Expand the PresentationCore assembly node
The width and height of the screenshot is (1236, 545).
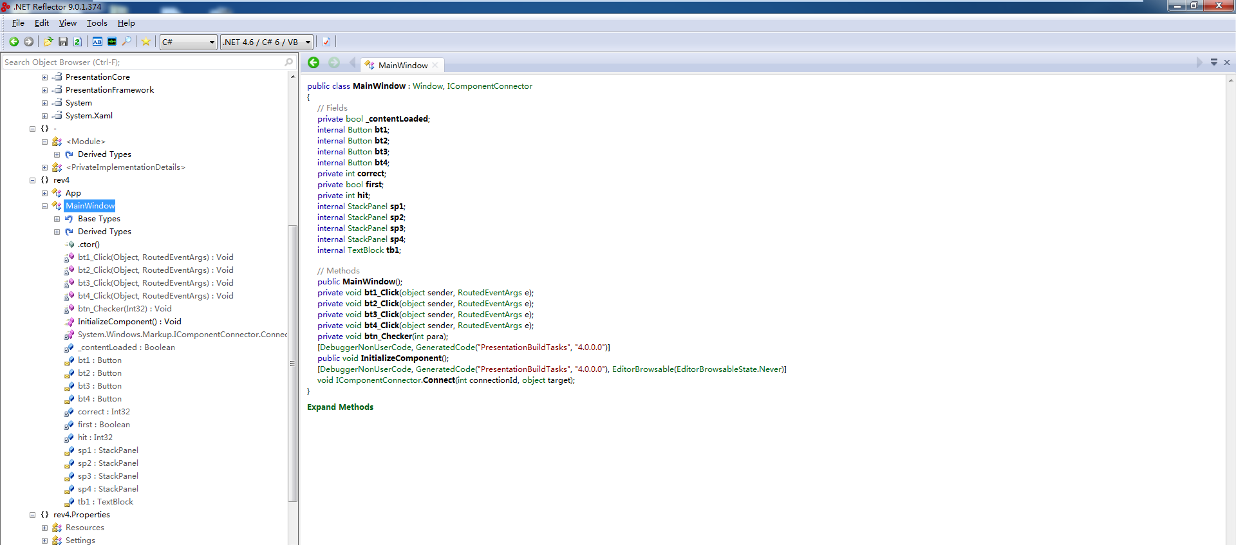(x=44, y=77)
